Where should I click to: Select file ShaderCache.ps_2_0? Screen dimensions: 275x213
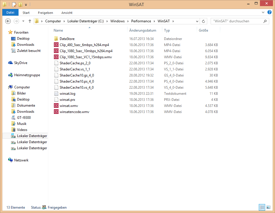(75, 63)
